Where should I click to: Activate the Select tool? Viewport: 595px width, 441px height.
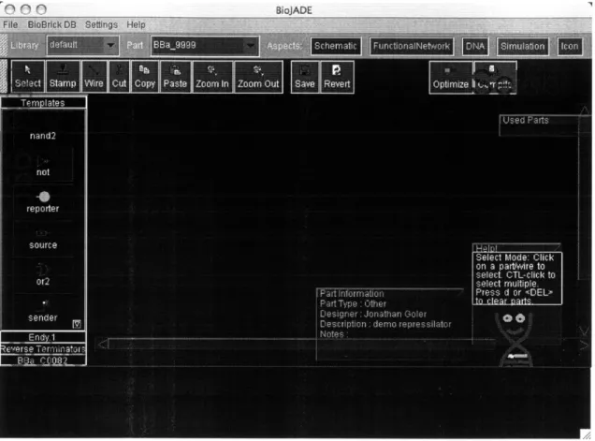(x=28, y=77)
